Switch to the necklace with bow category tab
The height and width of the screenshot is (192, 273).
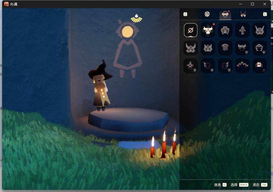click(x=243, y=14)
